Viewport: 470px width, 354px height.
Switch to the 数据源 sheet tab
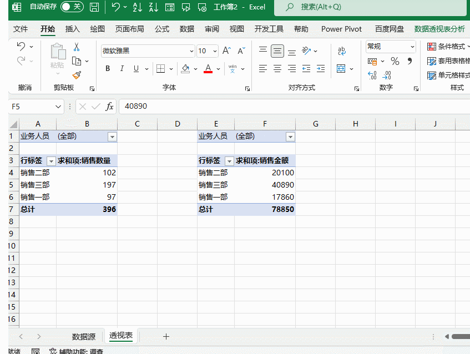(84, 336)
